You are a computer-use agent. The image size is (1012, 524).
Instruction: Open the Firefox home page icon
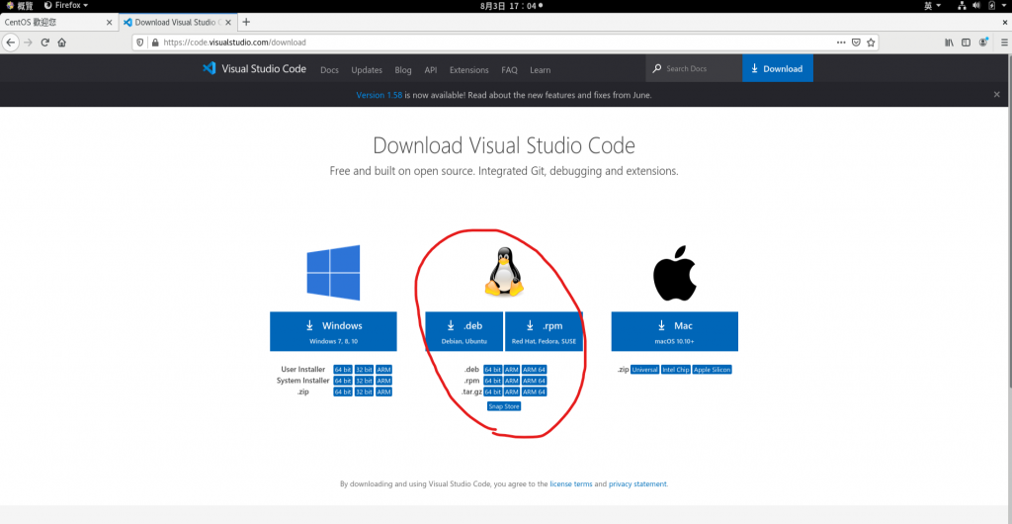tap(62, 43)
